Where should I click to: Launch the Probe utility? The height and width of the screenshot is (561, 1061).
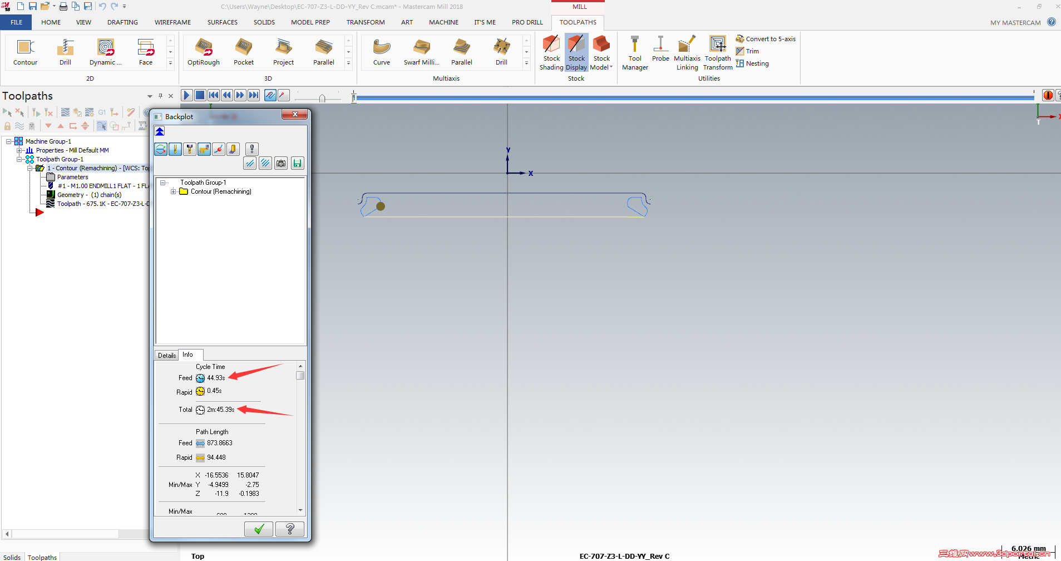pyautogui.click(x=660, y=48)
